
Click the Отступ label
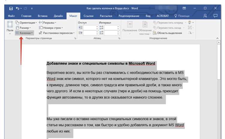click(82, 23)
